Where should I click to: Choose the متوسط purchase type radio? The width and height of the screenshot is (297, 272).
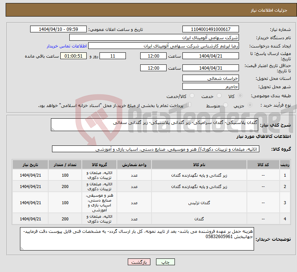point(225,105)
